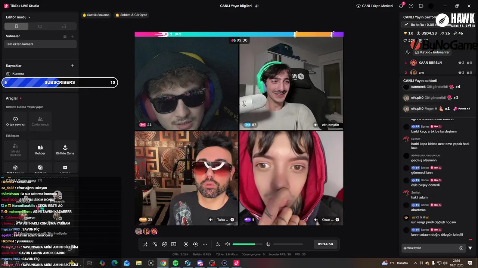This screenshot has width=478, height=268.
Task: Follow the Onur guest via plus icon
Action: pos(337,220)
